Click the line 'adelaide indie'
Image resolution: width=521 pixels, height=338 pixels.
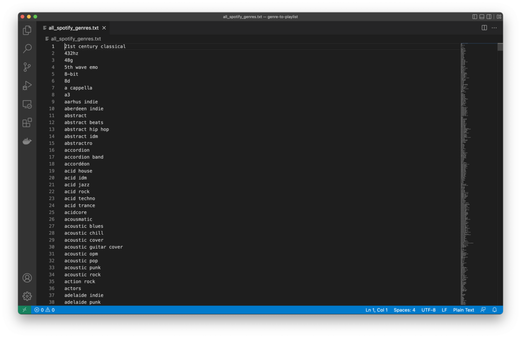pos(84,295)
